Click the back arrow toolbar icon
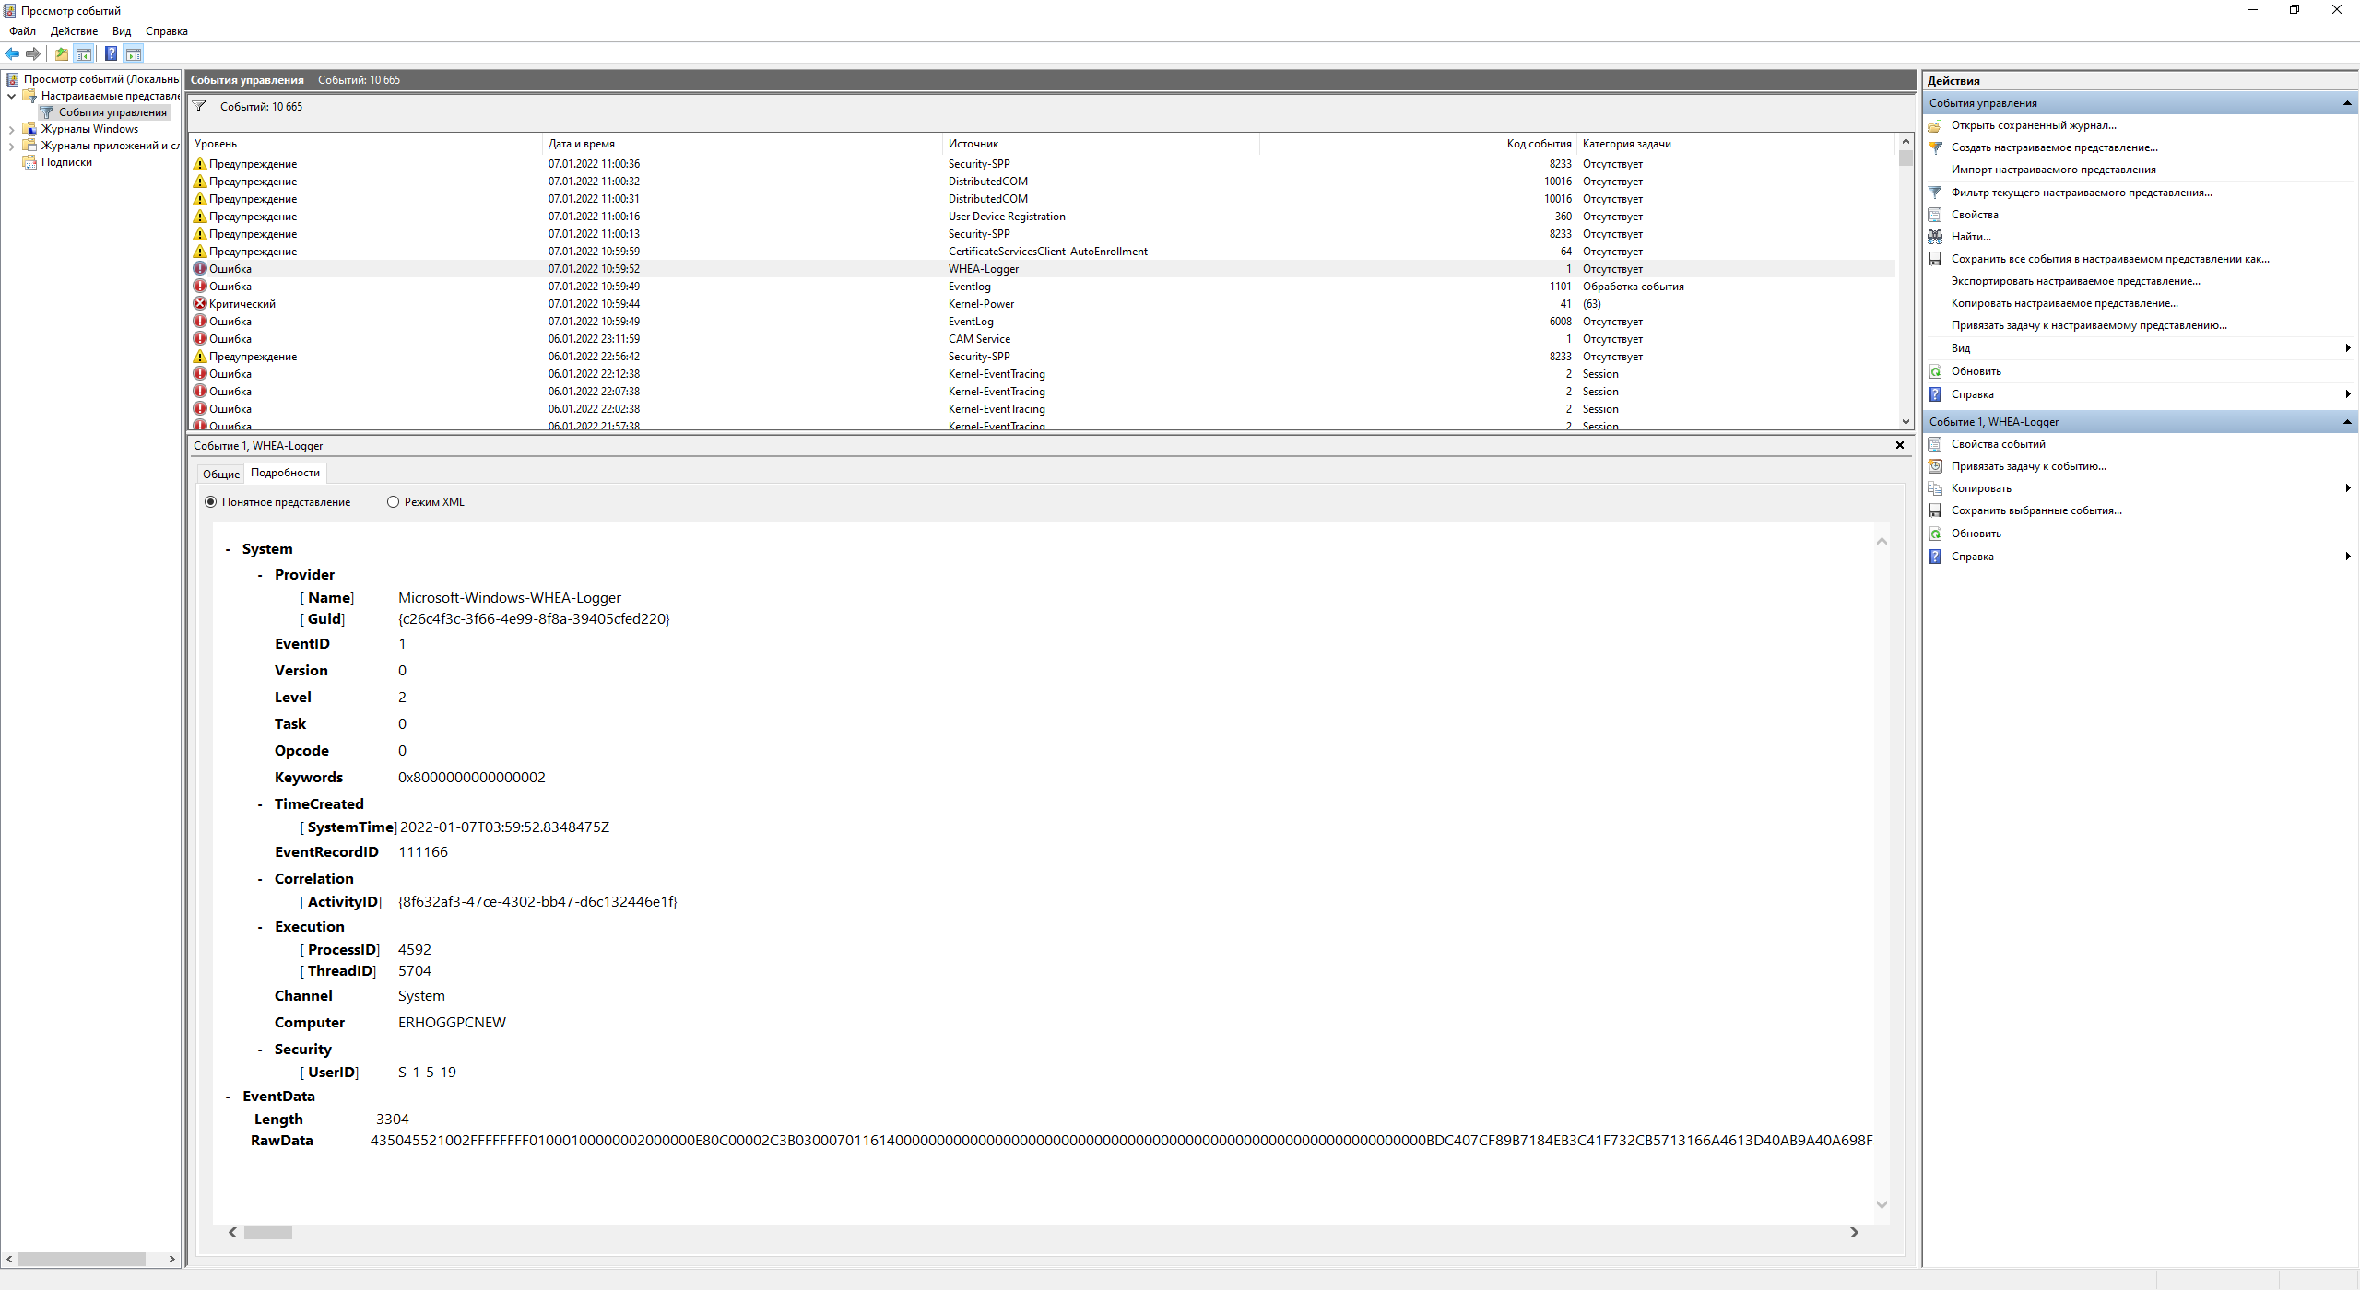 click(x=12, y=53)
